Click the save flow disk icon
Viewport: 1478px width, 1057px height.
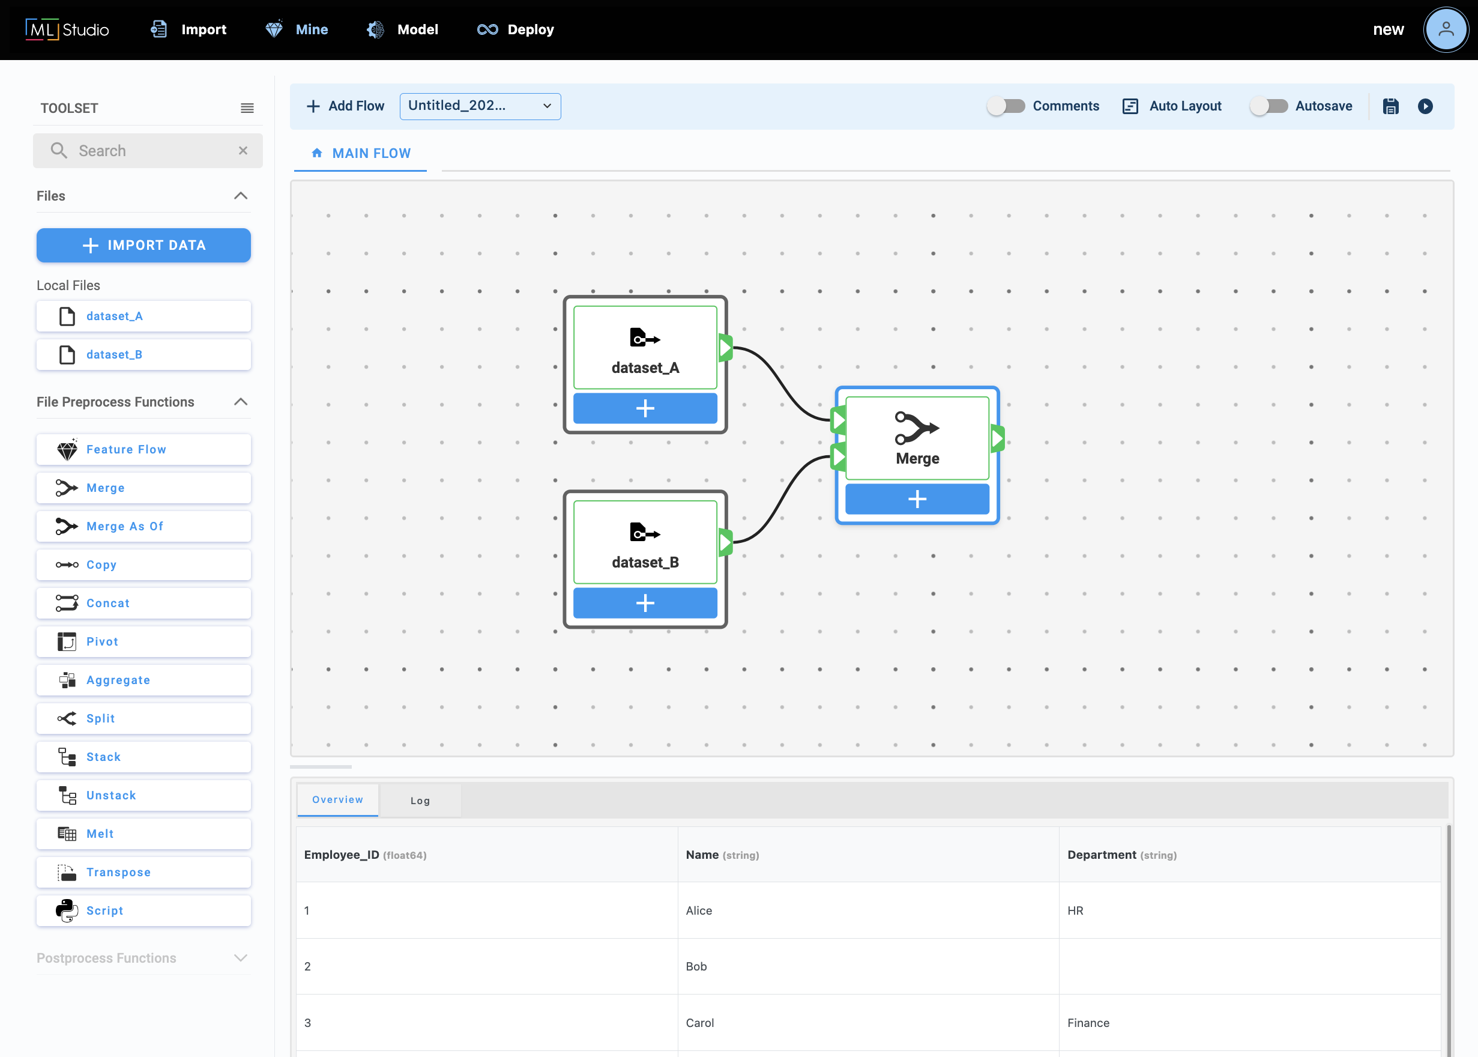click(1390, 106)
